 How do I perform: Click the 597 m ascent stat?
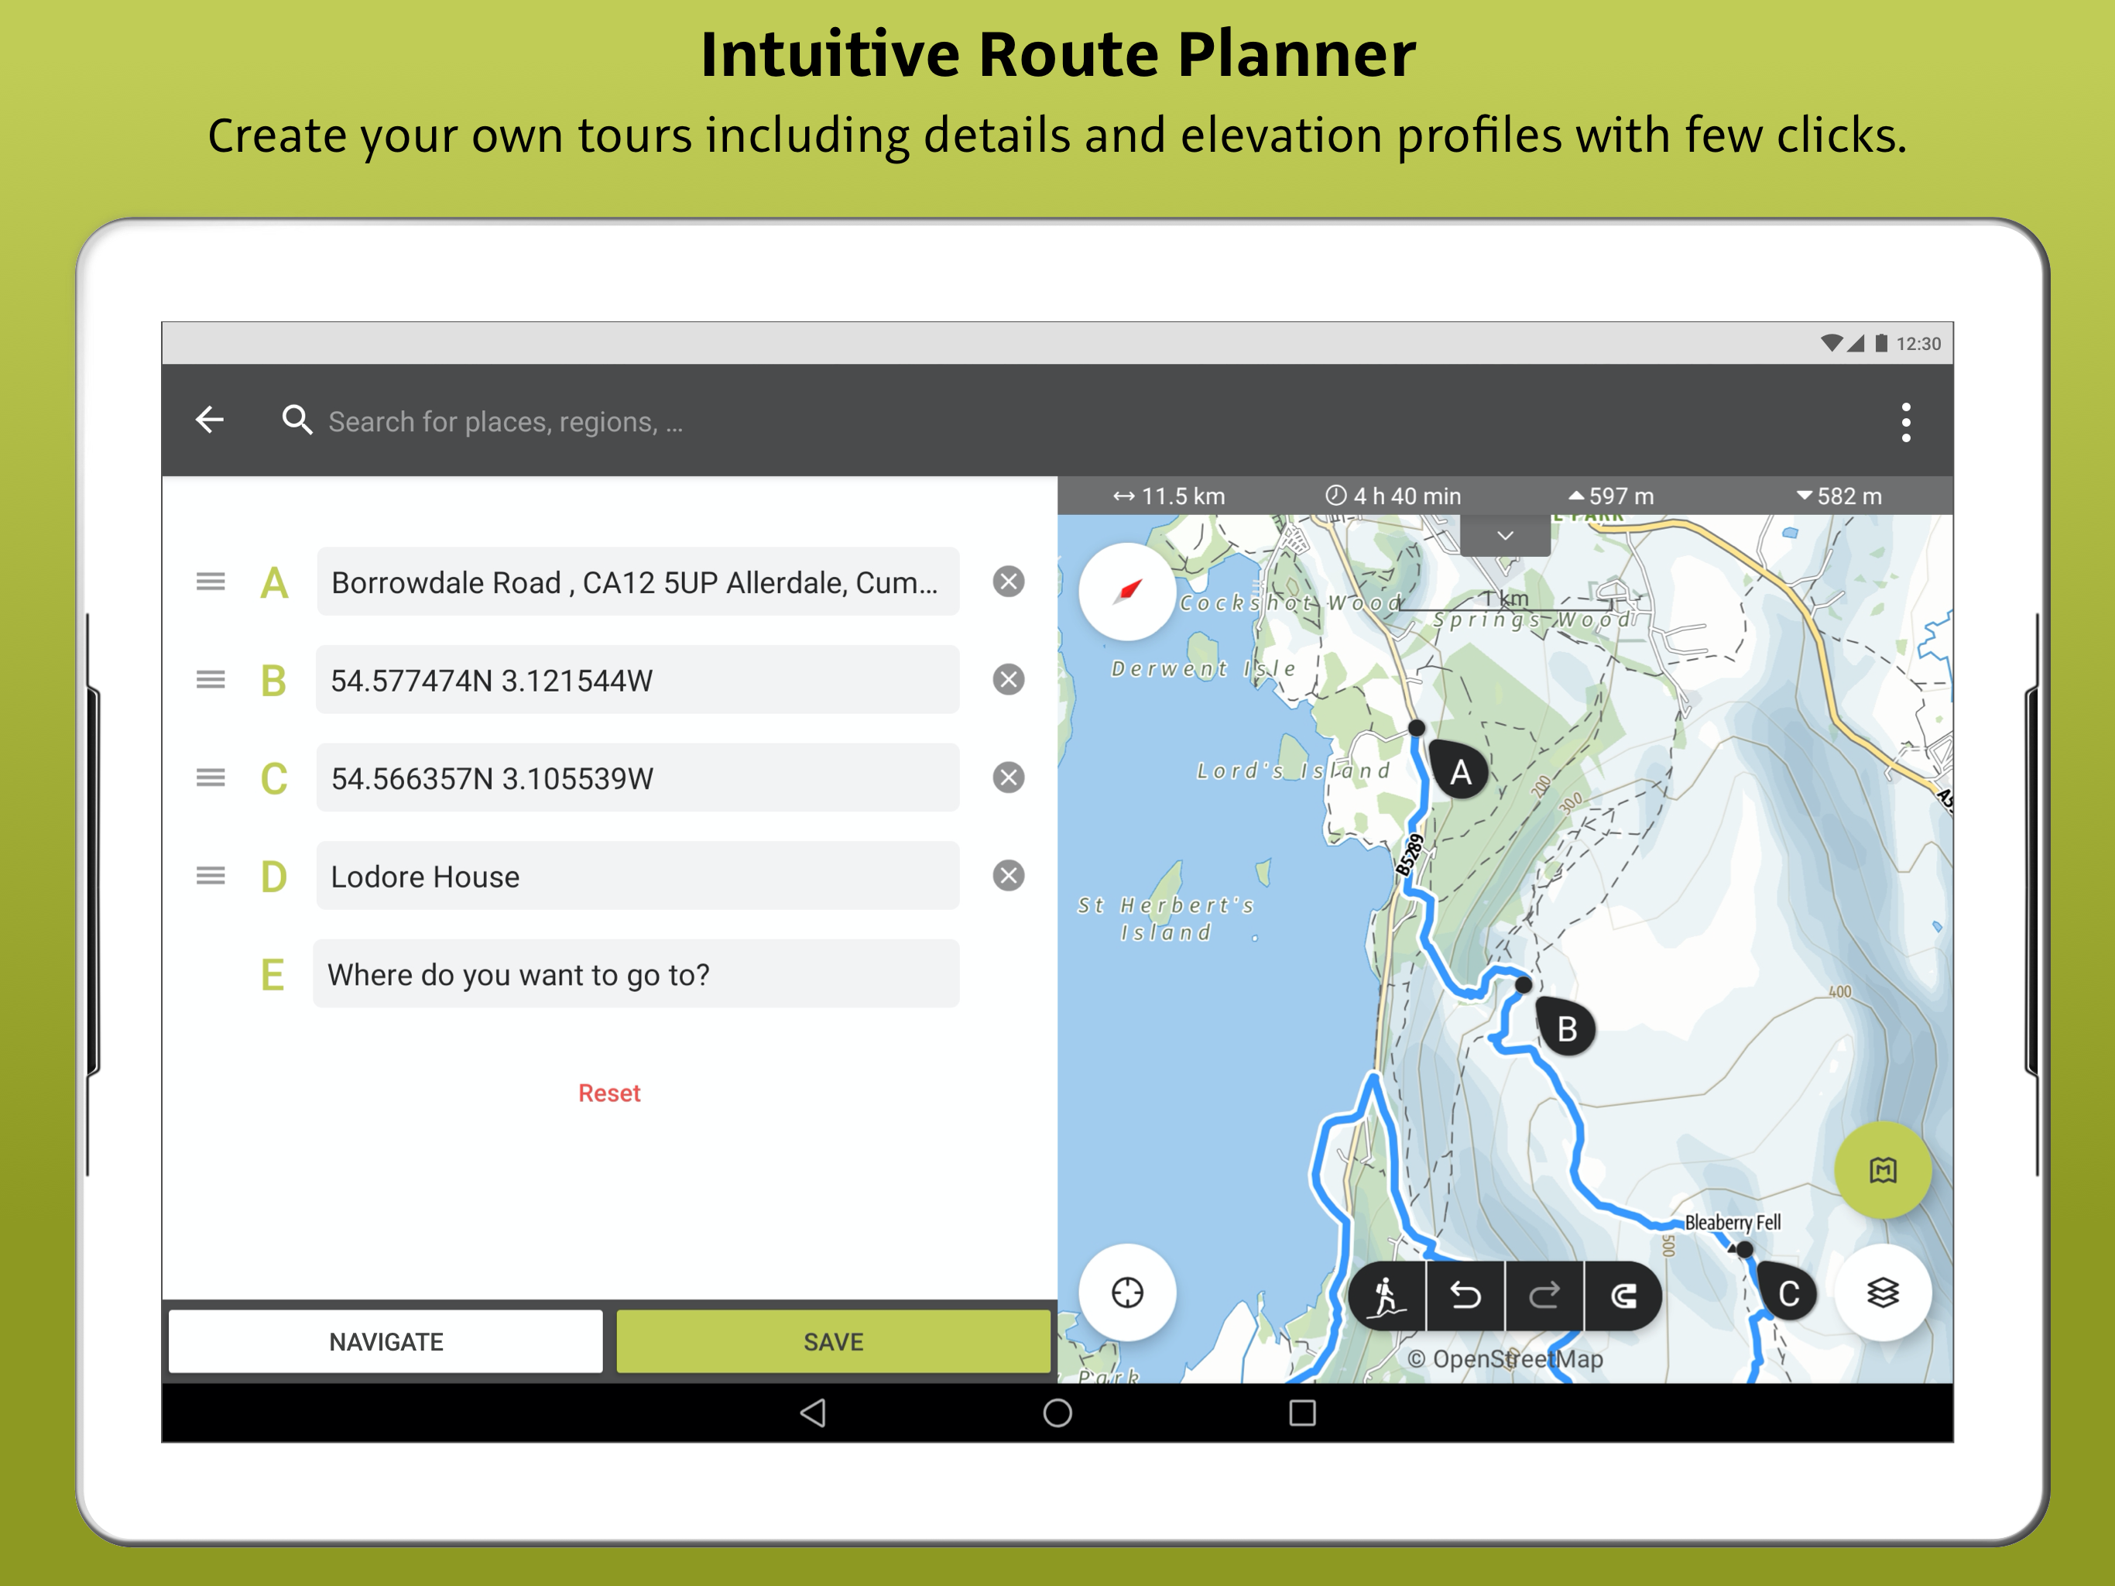pos(1611,496)
